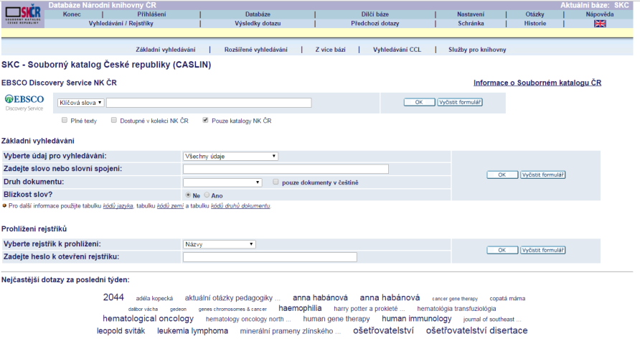Open Předchozí dotazy
This screenshot has height=339, width=640.
point(375,24)
